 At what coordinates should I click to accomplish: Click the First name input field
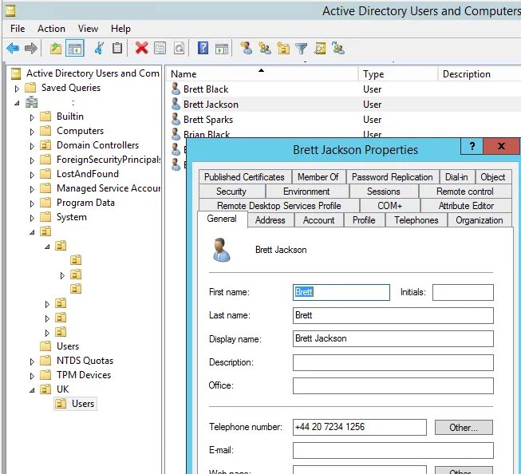click(x=341, y=292)
